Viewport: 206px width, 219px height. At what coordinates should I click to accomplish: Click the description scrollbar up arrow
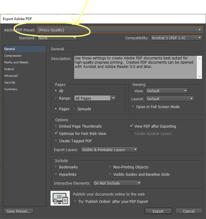pyautogui.click(x=199, y=58)
